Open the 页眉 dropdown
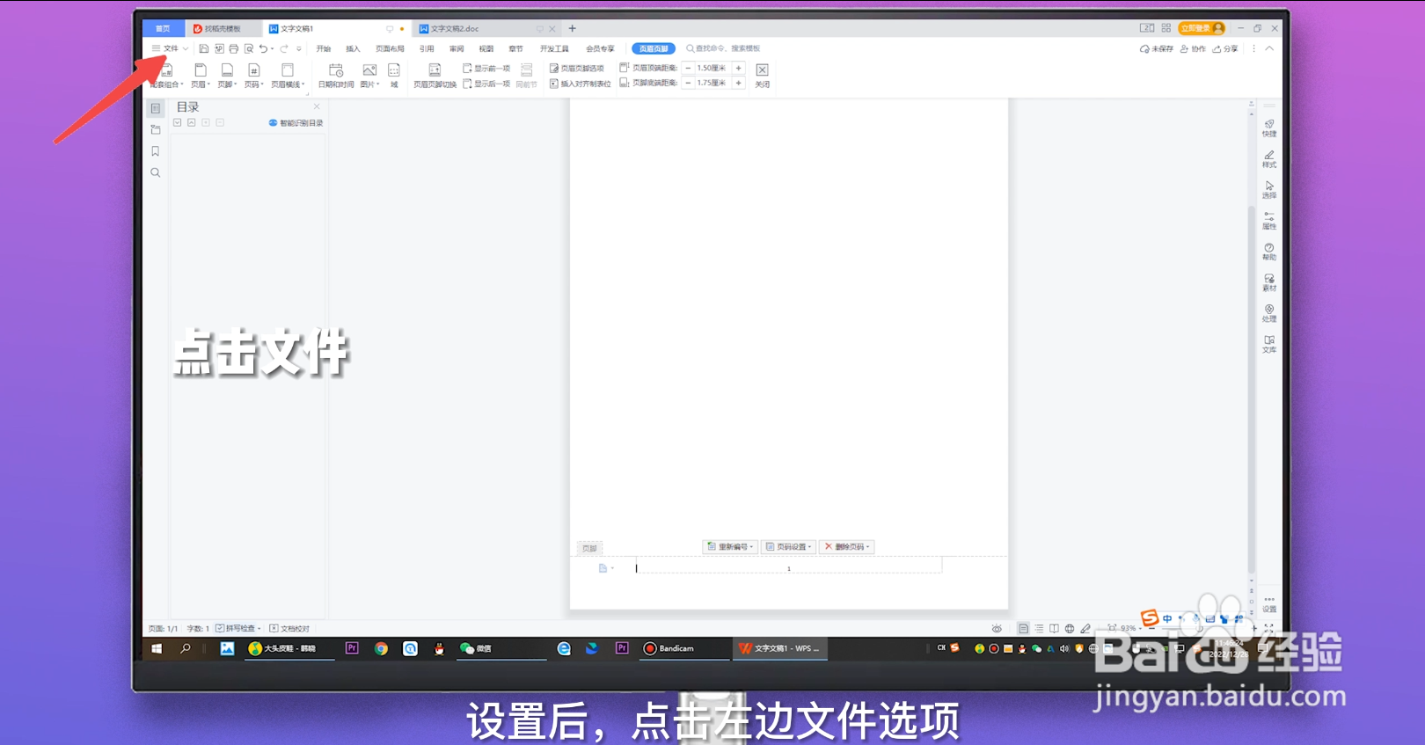The height and width of the screenshot is (745, 1425). click(x=201, y=77)
